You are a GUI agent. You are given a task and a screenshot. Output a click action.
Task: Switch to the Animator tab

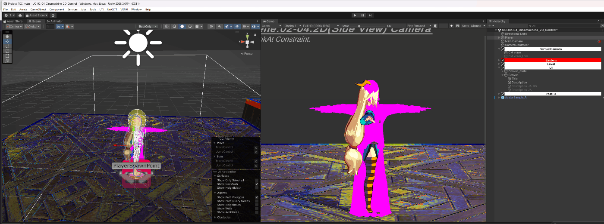55,21
